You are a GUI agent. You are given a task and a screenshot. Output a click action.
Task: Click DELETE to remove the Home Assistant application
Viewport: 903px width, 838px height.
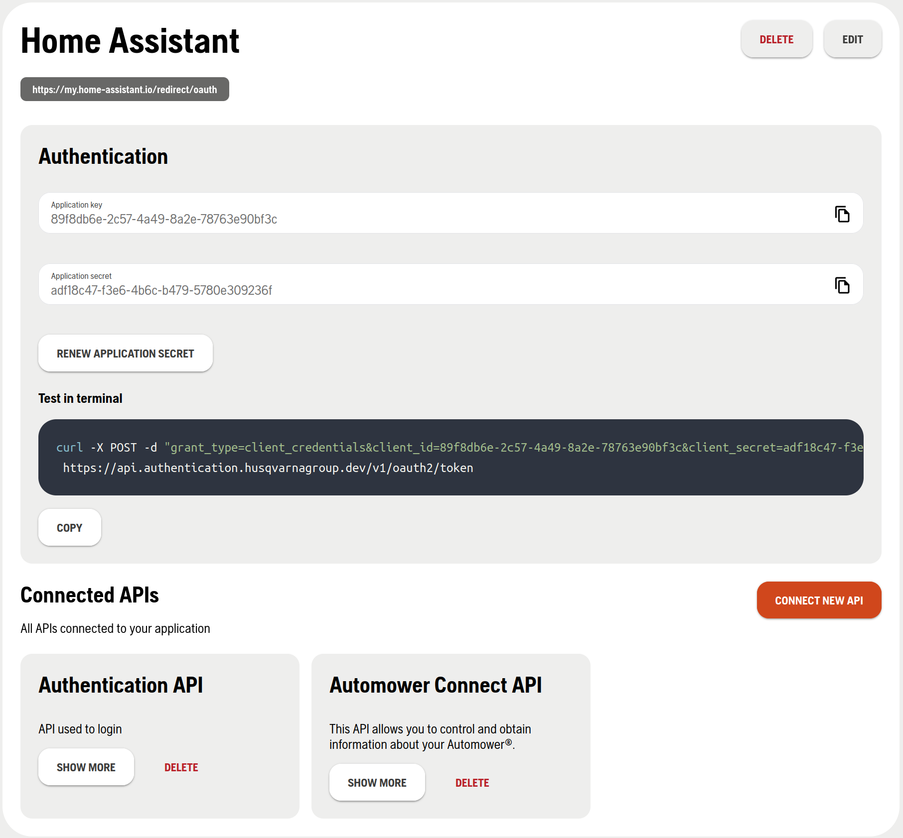coord(776,39)
